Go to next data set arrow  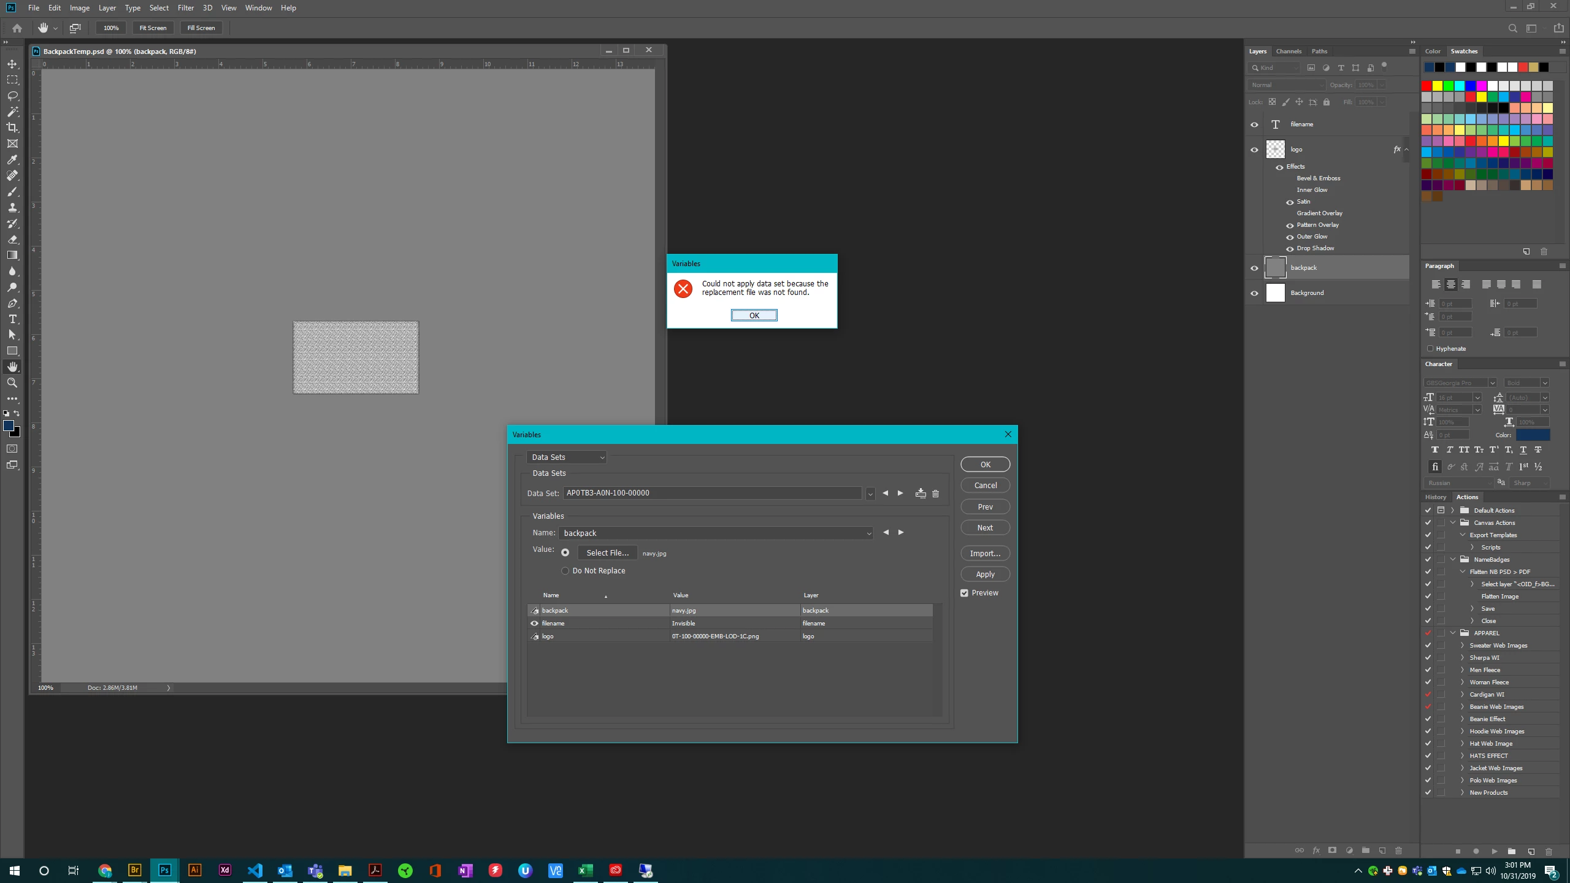pyautogui.click(x=900, y=493)
